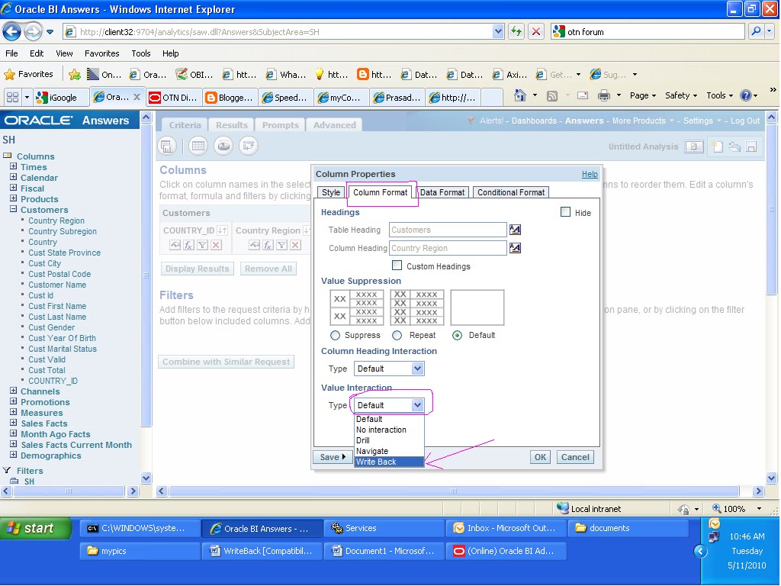Click the Save button in the dialog
The width and height of the screenshot is (781, 586).
coord(333,457)
